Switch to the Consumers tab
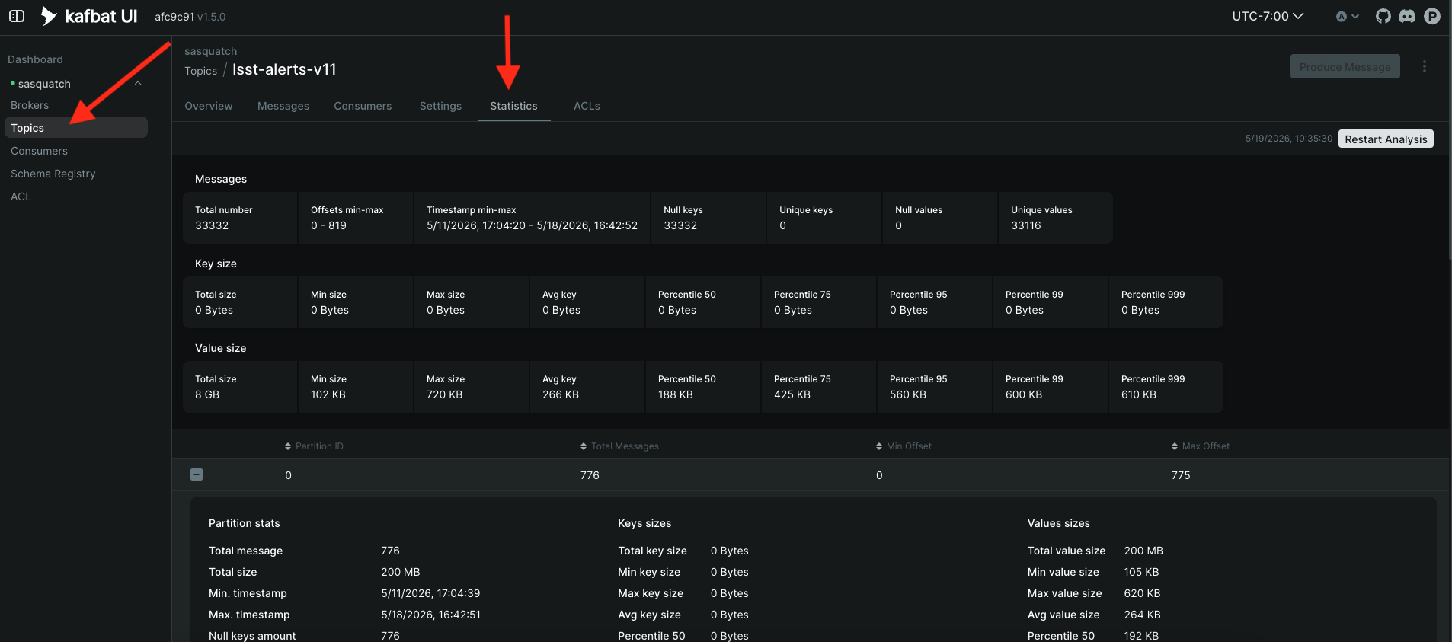The width and height of the screenshot is (1452, 642). (363, 106)
